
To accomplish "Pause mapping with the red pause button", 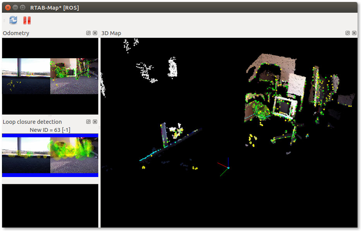I will point(27,20).
